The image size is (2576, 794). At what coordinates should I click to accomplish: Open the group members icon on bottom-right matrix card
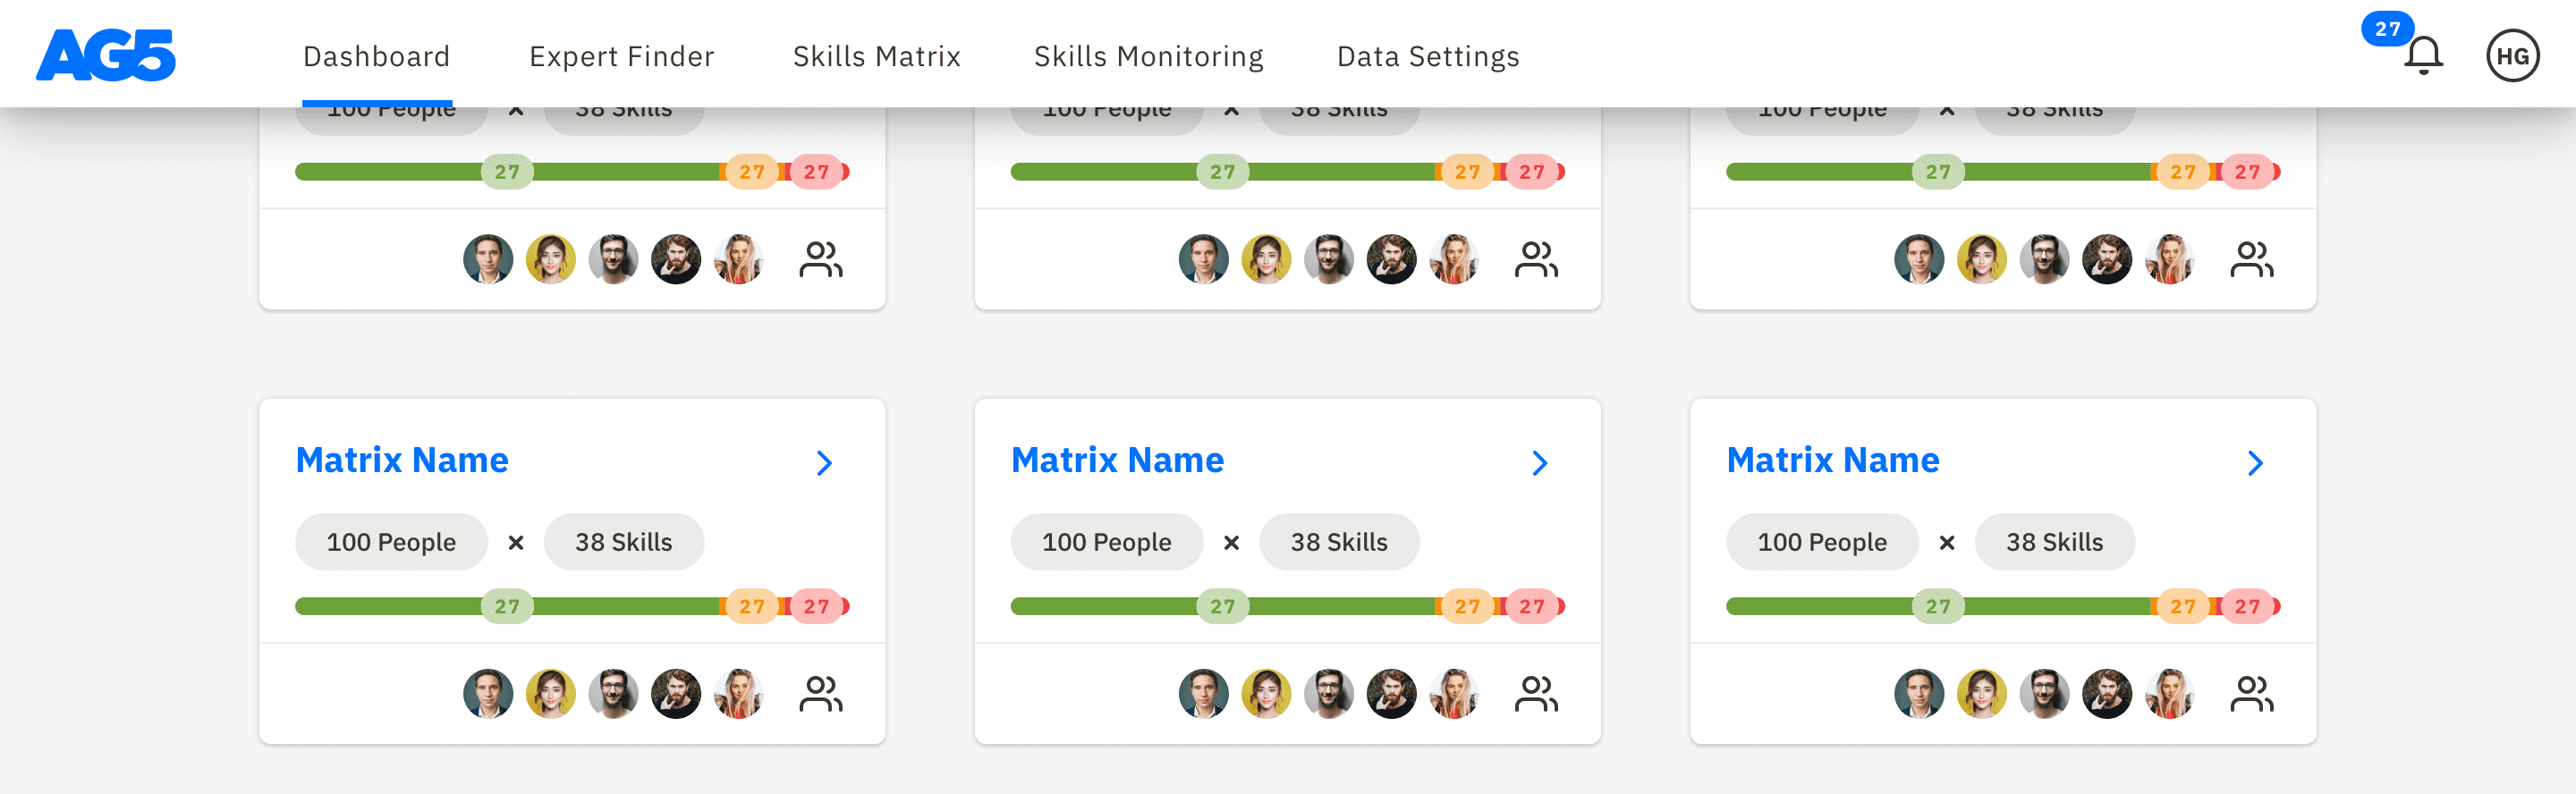[2252, 692]
